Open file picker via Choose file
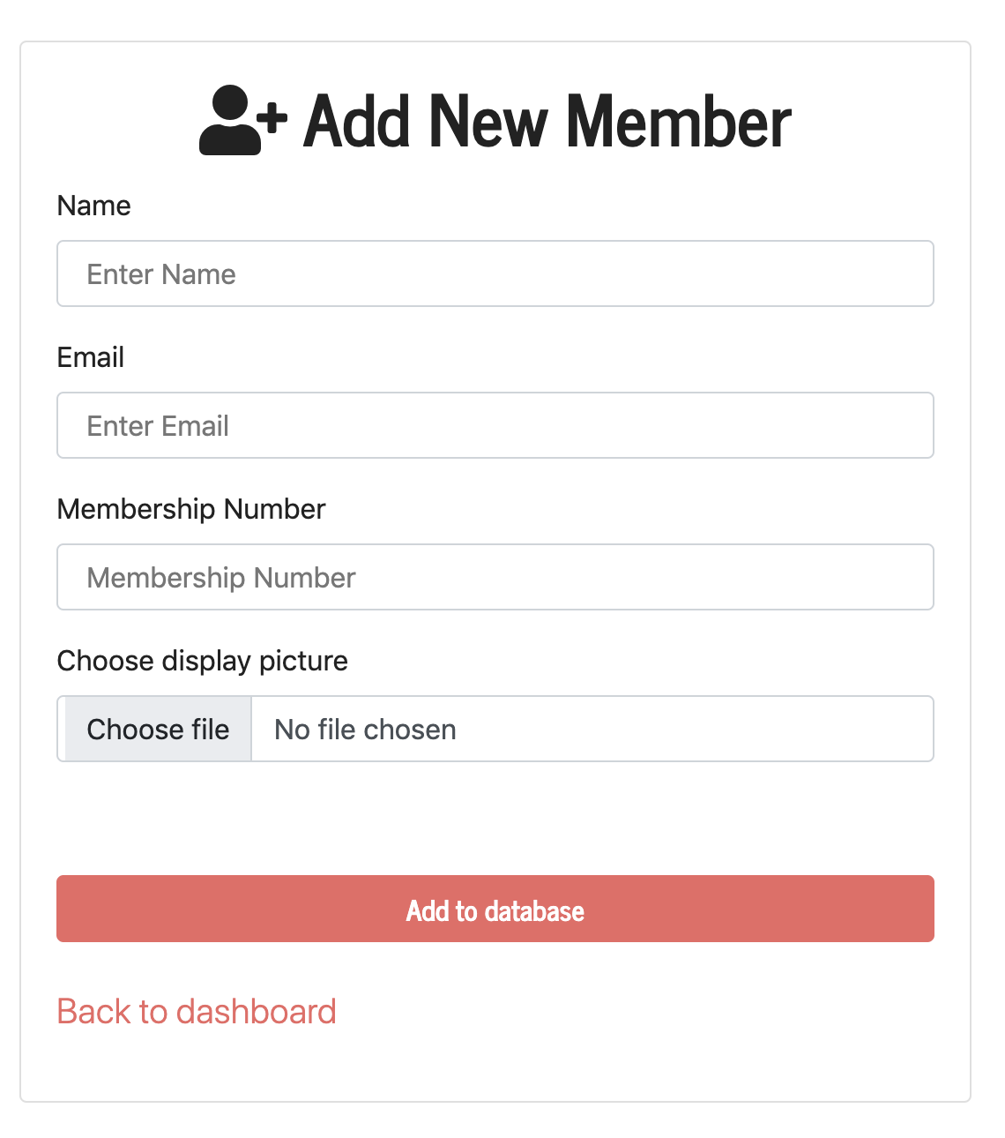This screenshot has height=1138, width=1005. coord(158,729)
